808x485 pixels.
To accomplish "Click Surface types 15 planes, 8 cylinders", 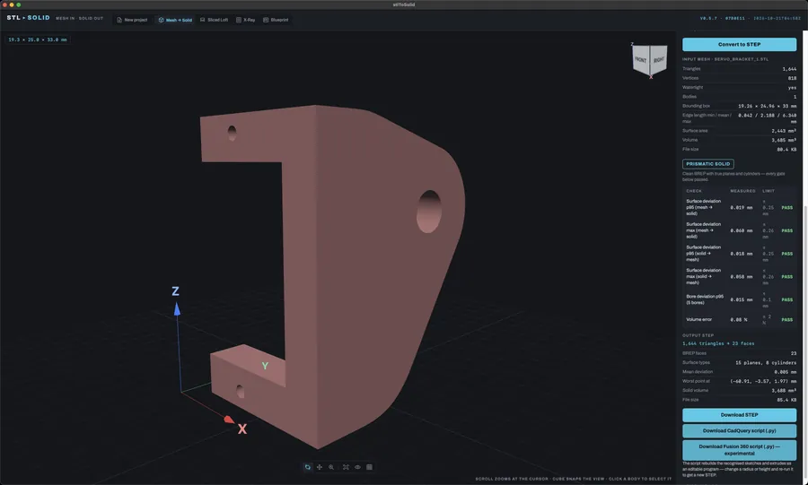I will [765, 362].
